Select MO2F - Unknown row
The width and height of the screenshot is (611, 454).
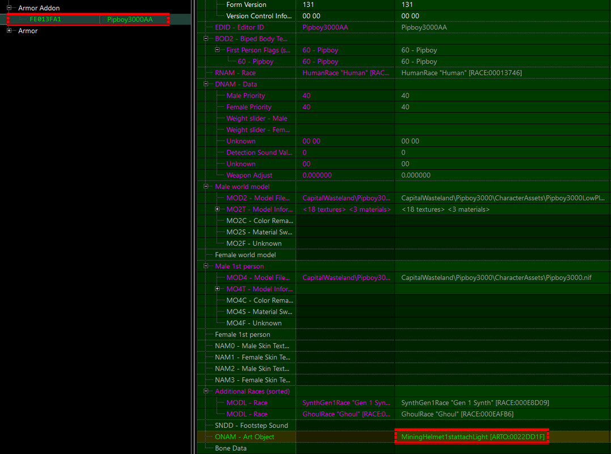254,243
